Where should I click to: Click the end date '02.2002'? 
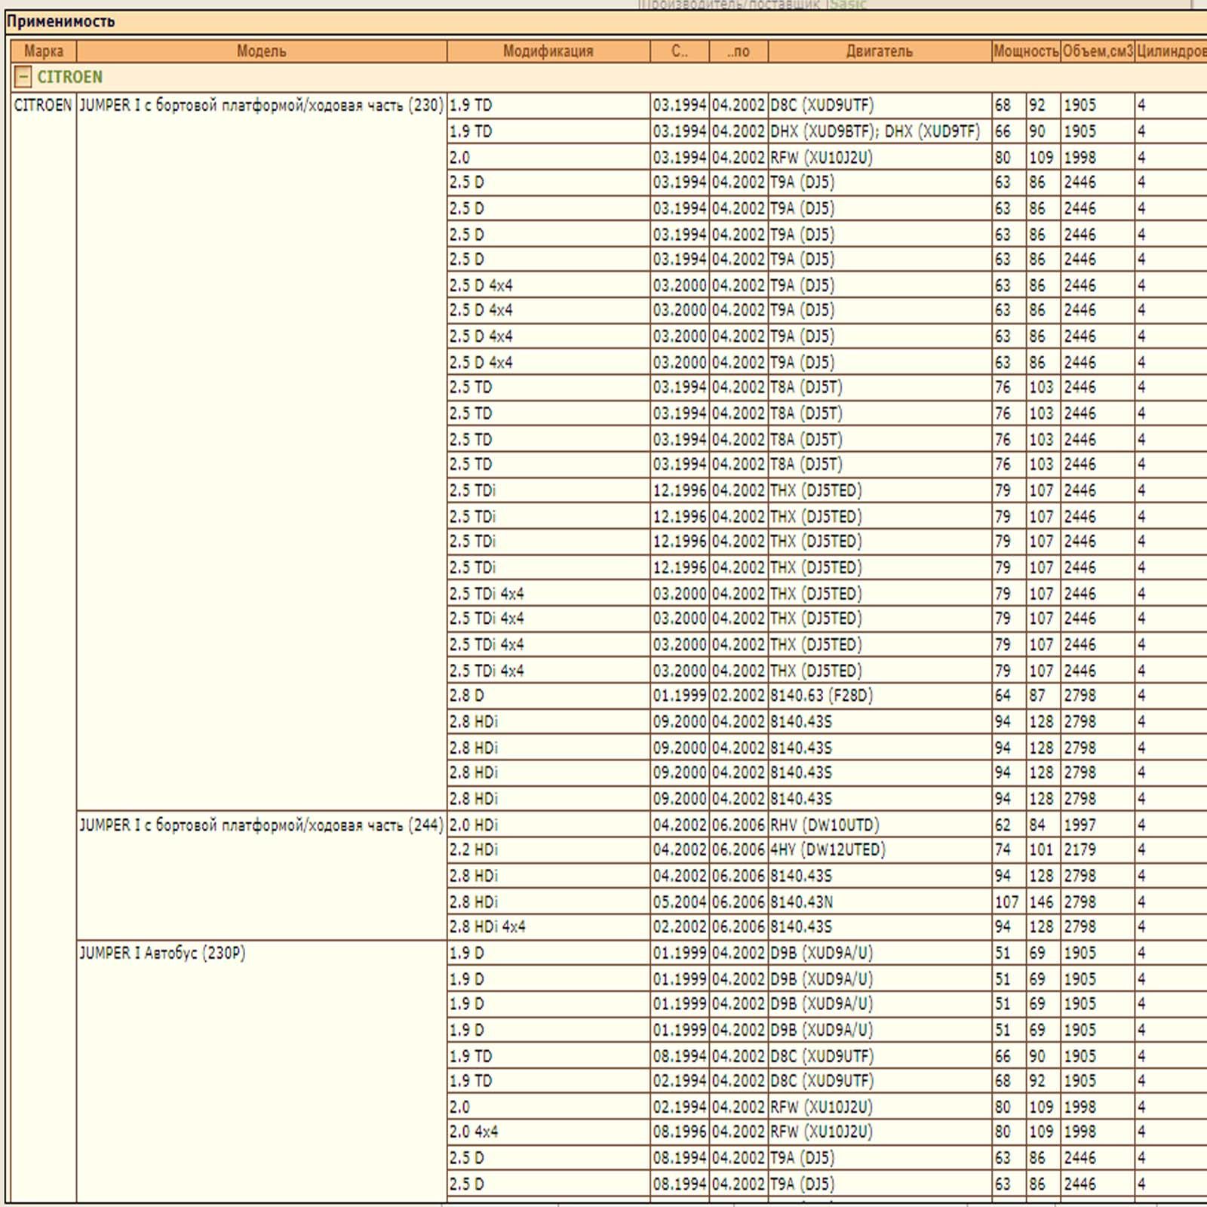(739, 696)
